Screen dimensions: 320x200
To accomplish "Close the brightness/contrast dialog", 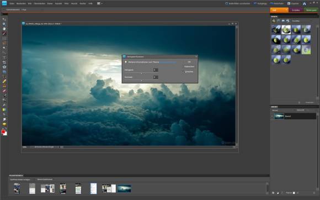I will pos(196,56).
